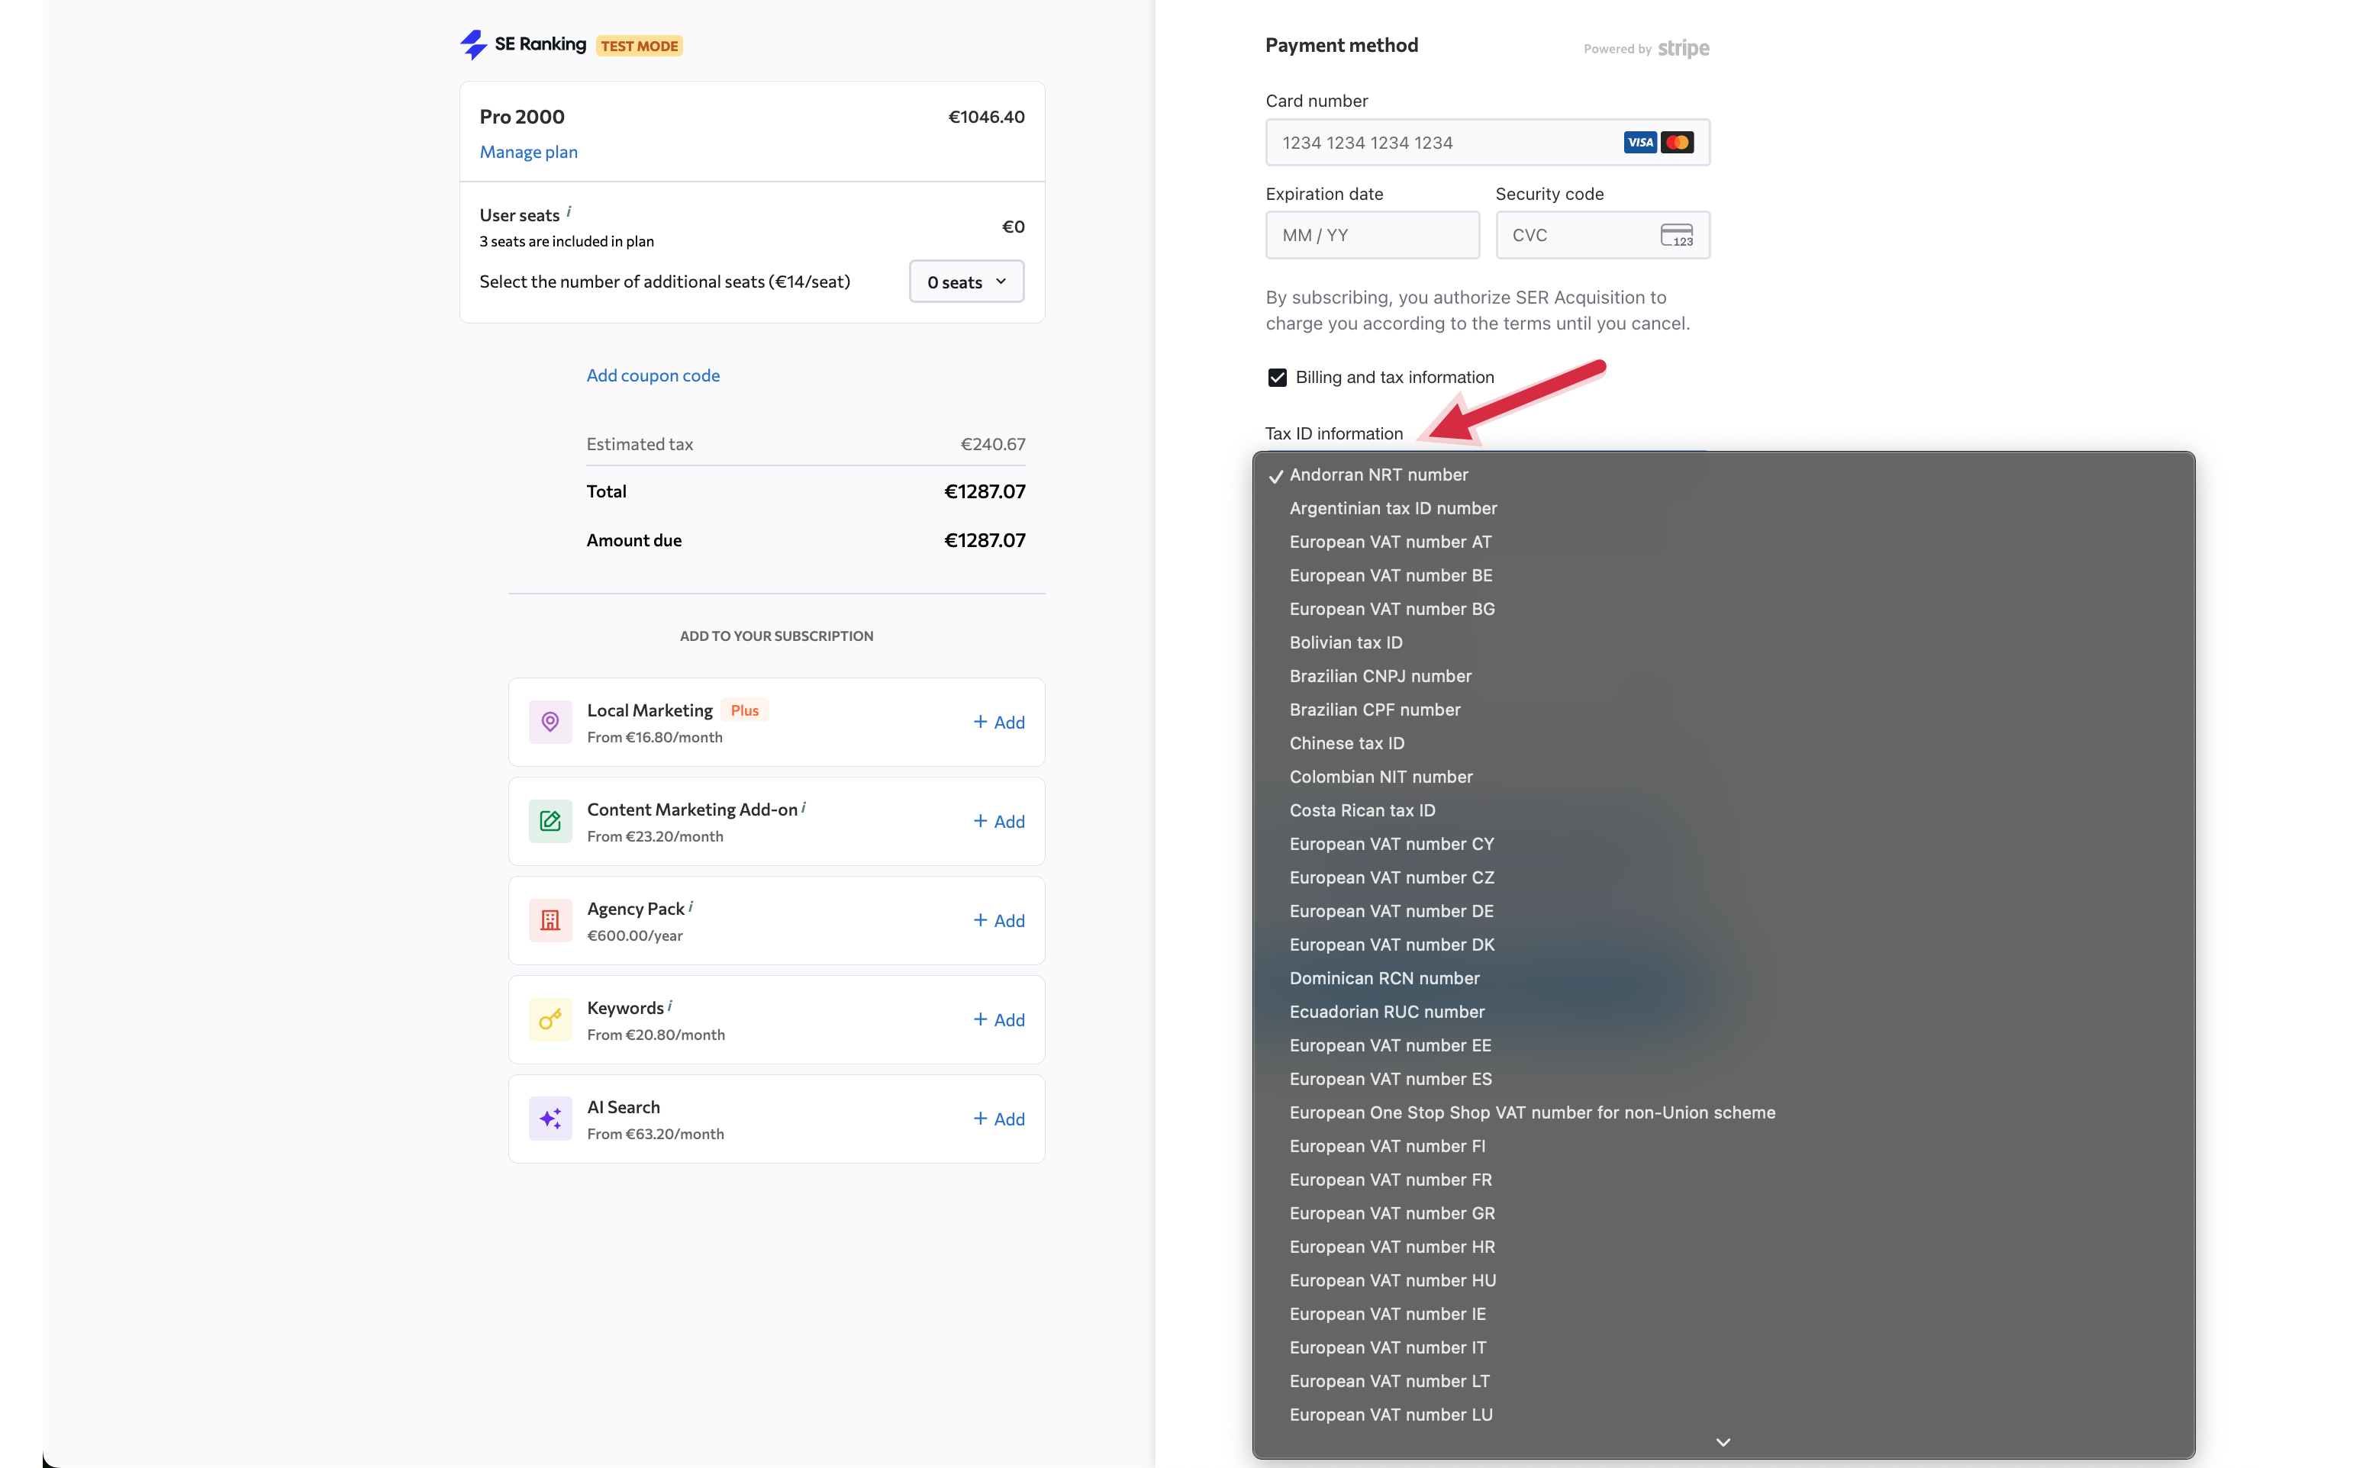Click the Mastercard icon
Image resolution: width=2366 pixels, height=1468 pixels.
(x=1678, y=142)
